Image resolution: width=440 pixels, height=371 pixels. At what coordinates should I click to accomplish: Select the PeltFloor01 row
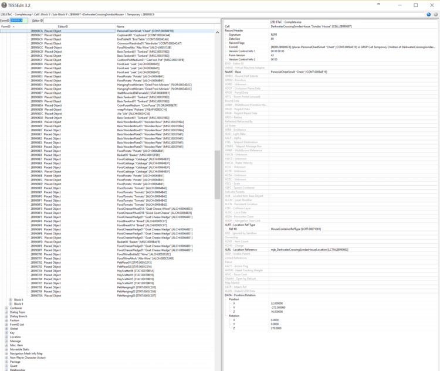pos(107,263)
